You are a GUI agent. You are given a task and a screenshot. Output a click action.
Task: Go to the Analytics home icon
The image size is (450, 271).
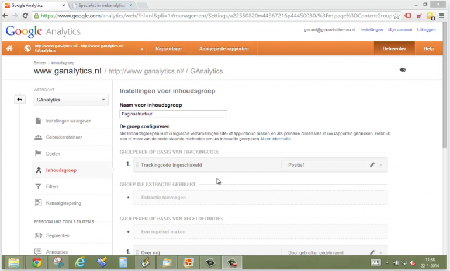(9, 48)
